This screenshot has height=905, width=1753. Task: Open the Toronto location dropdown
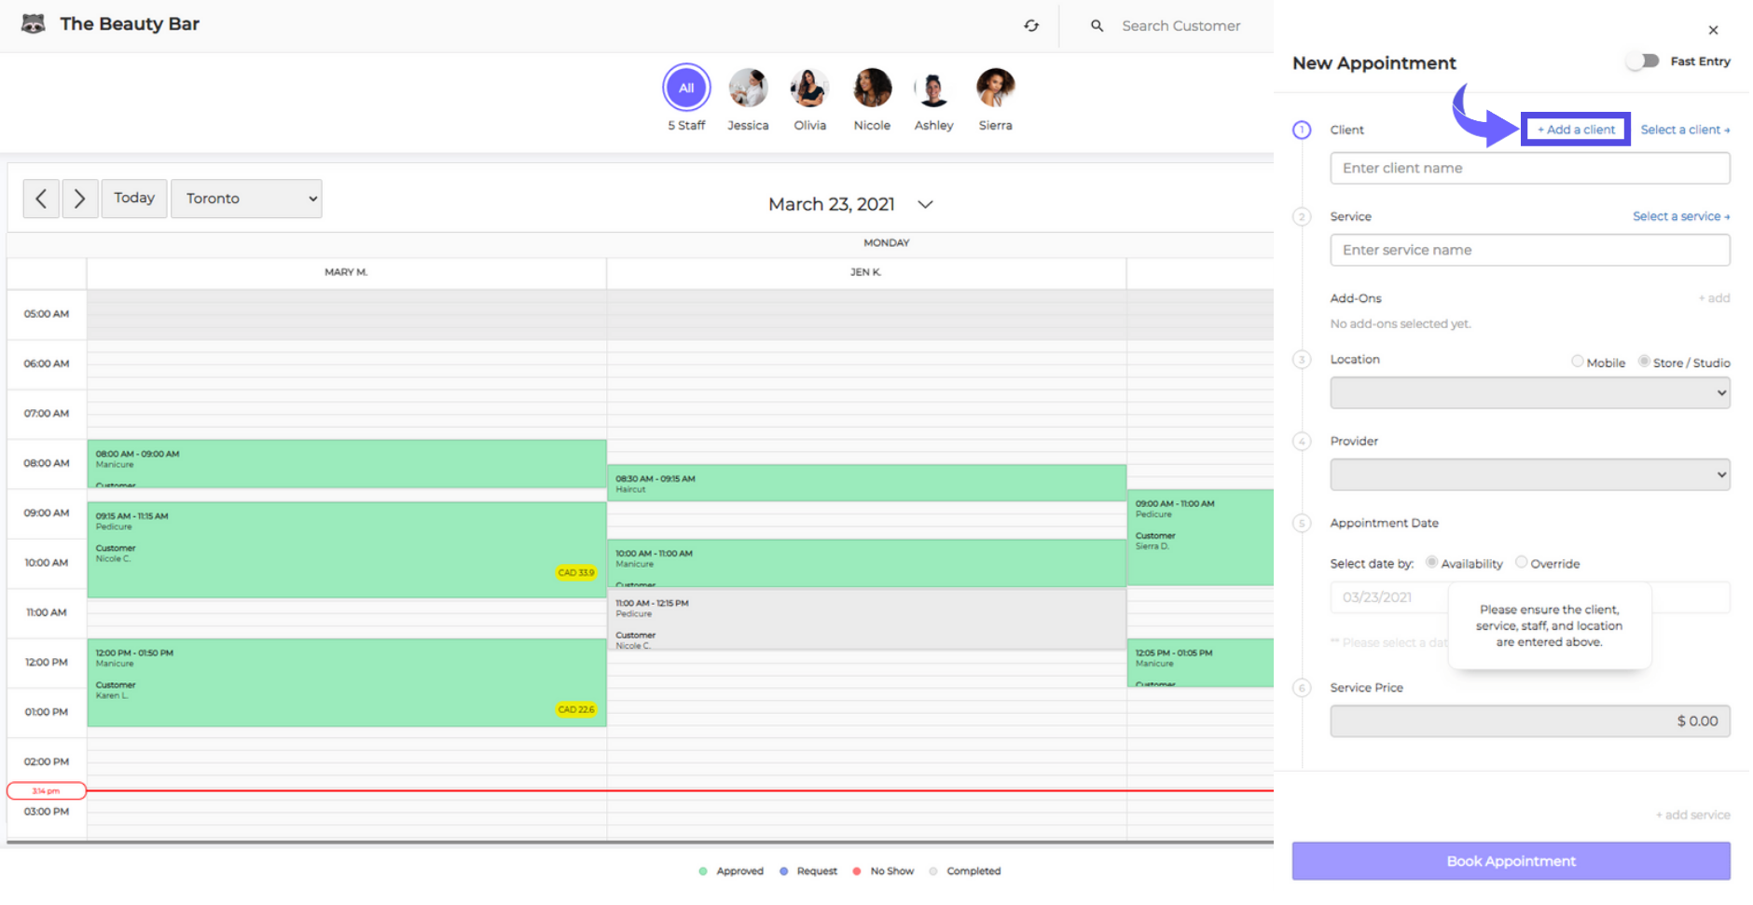[x=247, y=199]
